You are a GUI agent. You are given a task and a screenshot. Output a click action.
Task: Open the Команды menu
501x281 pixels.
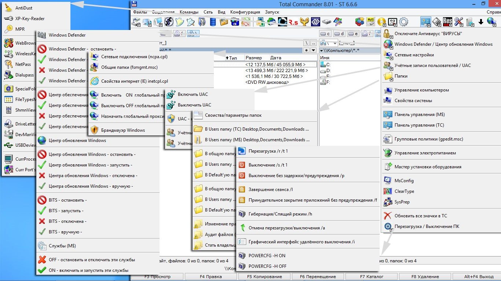(x=189, y=12)
